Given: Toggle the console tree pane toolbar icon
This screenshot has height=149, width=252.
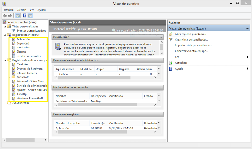Looking at the screenshot, I should pos(18,16).
